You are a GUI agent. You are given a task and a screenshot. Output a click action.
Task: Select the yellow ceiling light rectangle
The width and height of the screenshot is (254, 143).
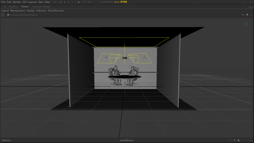[x=124, y=42]
